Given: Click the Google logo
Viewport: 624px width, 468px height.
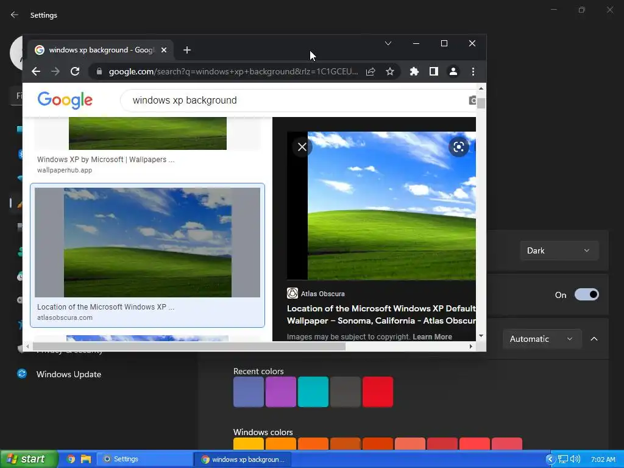Looking at the screenshot, I should (x=65, y=101).
